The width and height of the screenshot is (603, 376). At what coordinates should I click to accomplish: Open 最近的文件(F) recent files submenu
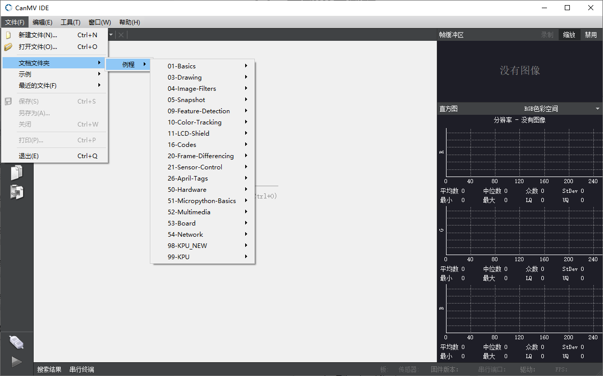54,85
